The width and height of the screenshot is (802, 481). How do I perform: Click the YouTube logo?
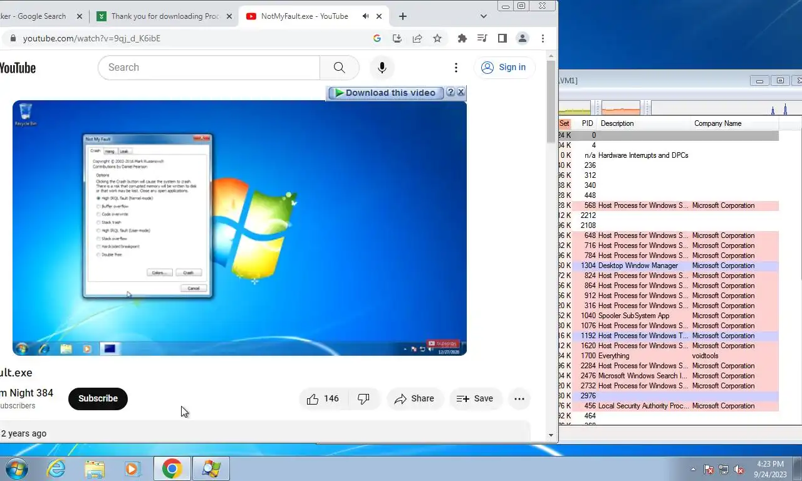tap(17, 68)
